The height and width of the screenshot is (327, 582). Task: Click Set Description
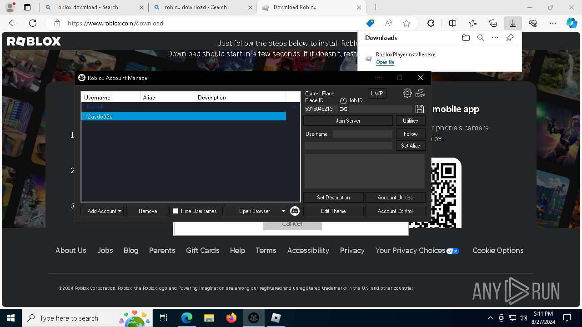point(333,198)
